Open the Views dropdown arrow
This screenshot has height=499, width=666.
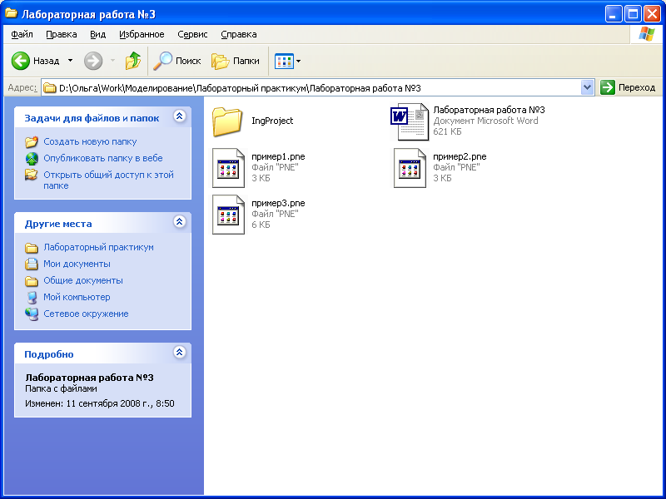tap(299, 61)
